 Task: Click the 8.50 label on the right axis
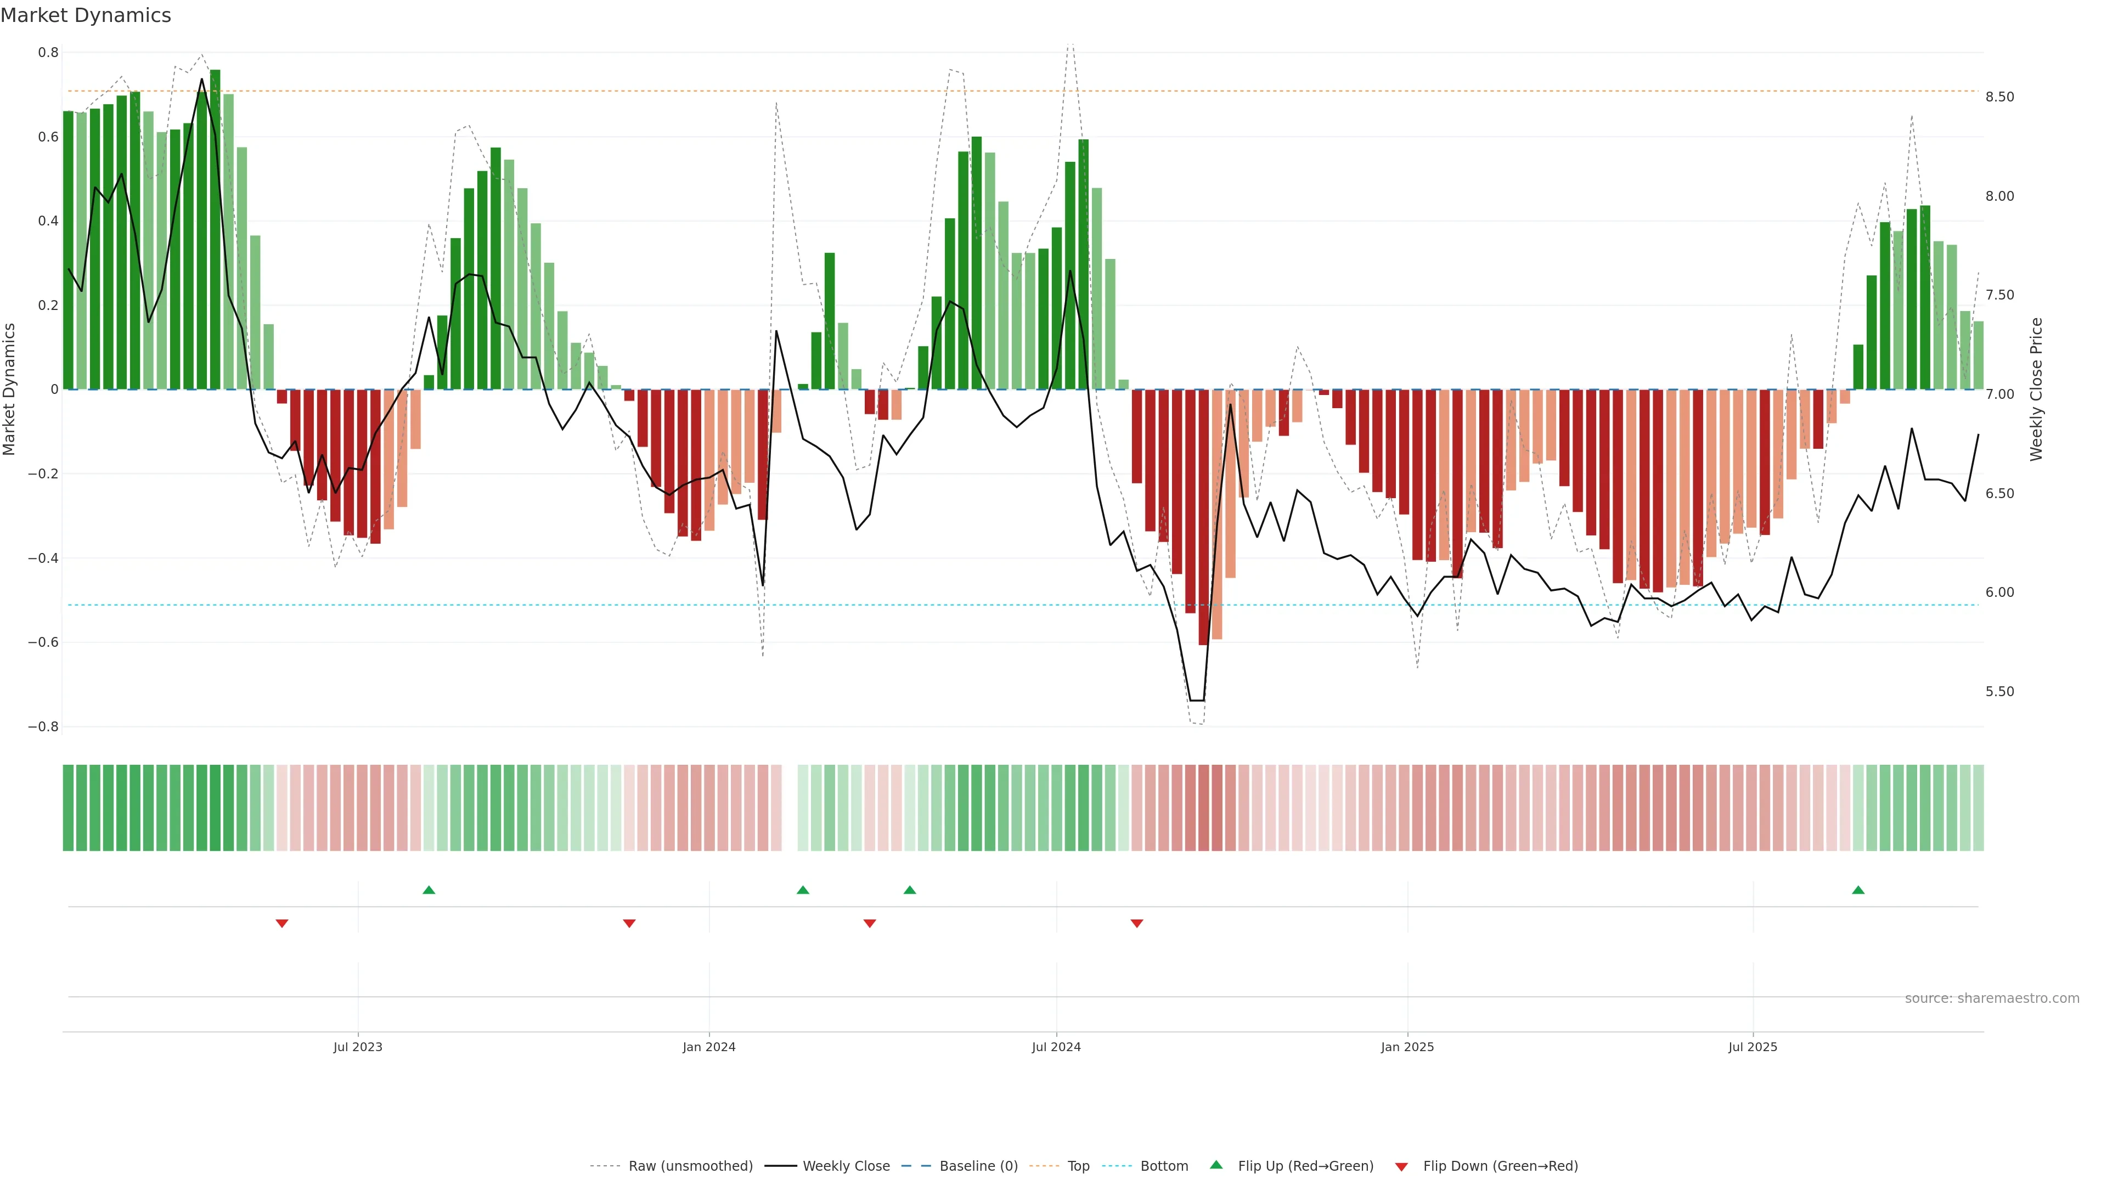click(1999, 97)
